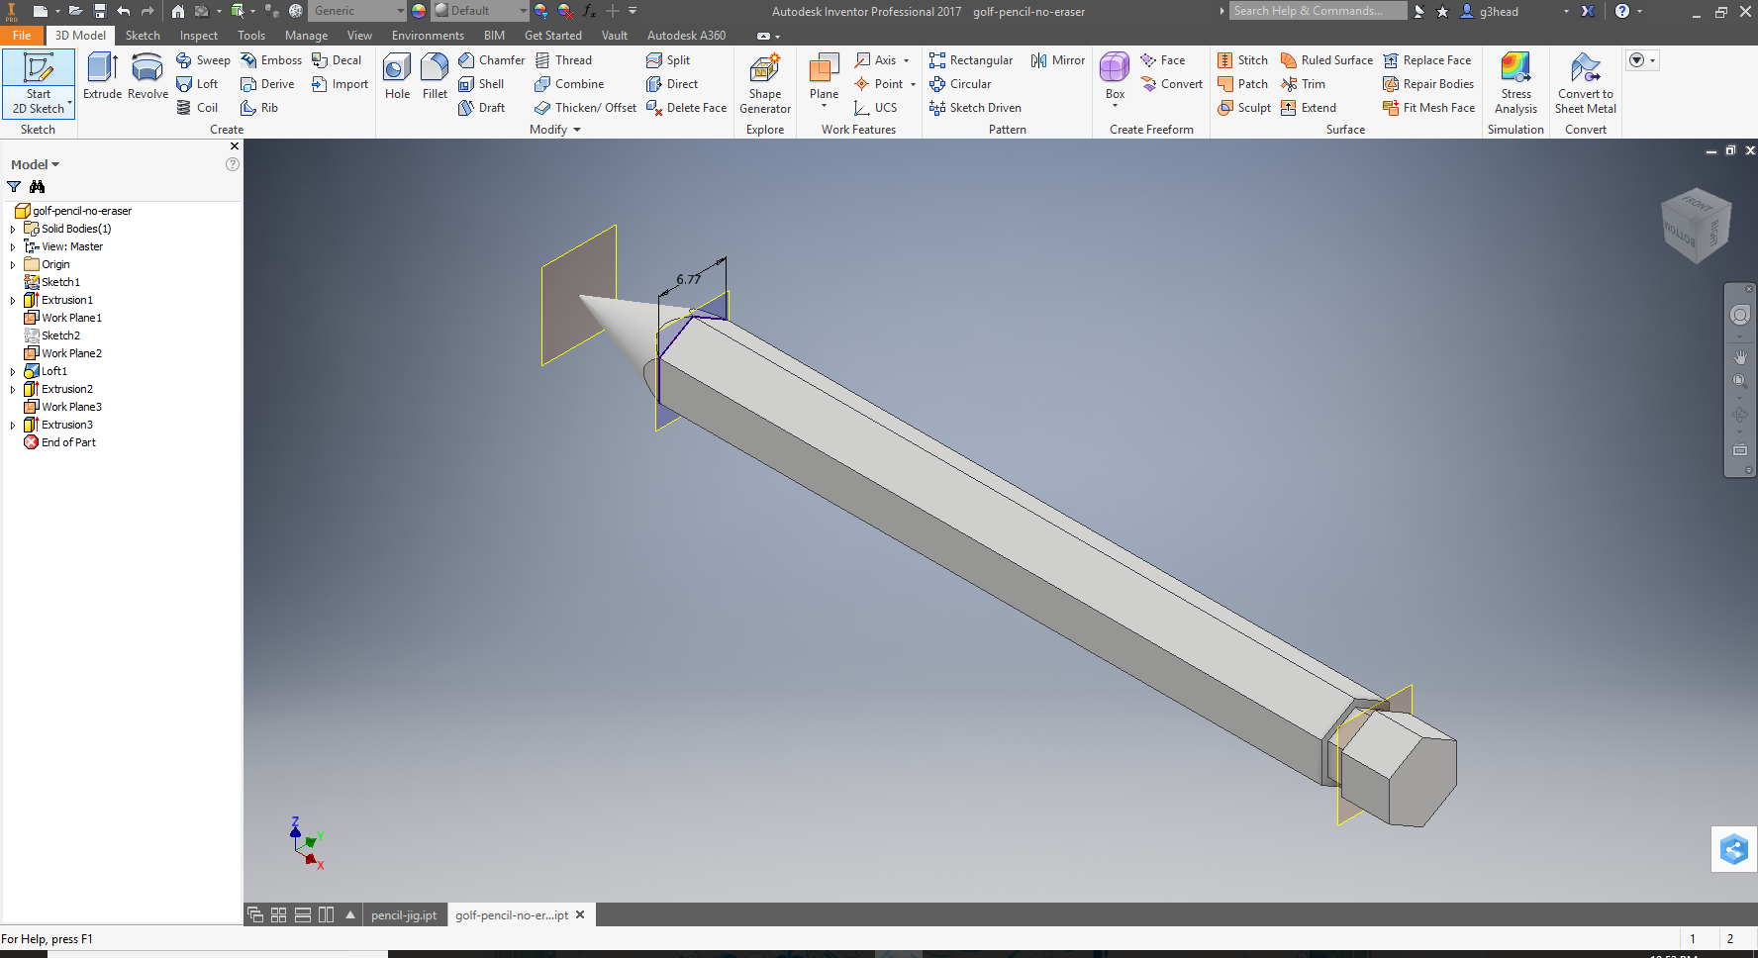
Task: Click the Pan hand icon in navigation bar
Action: tap(1740, 356)
